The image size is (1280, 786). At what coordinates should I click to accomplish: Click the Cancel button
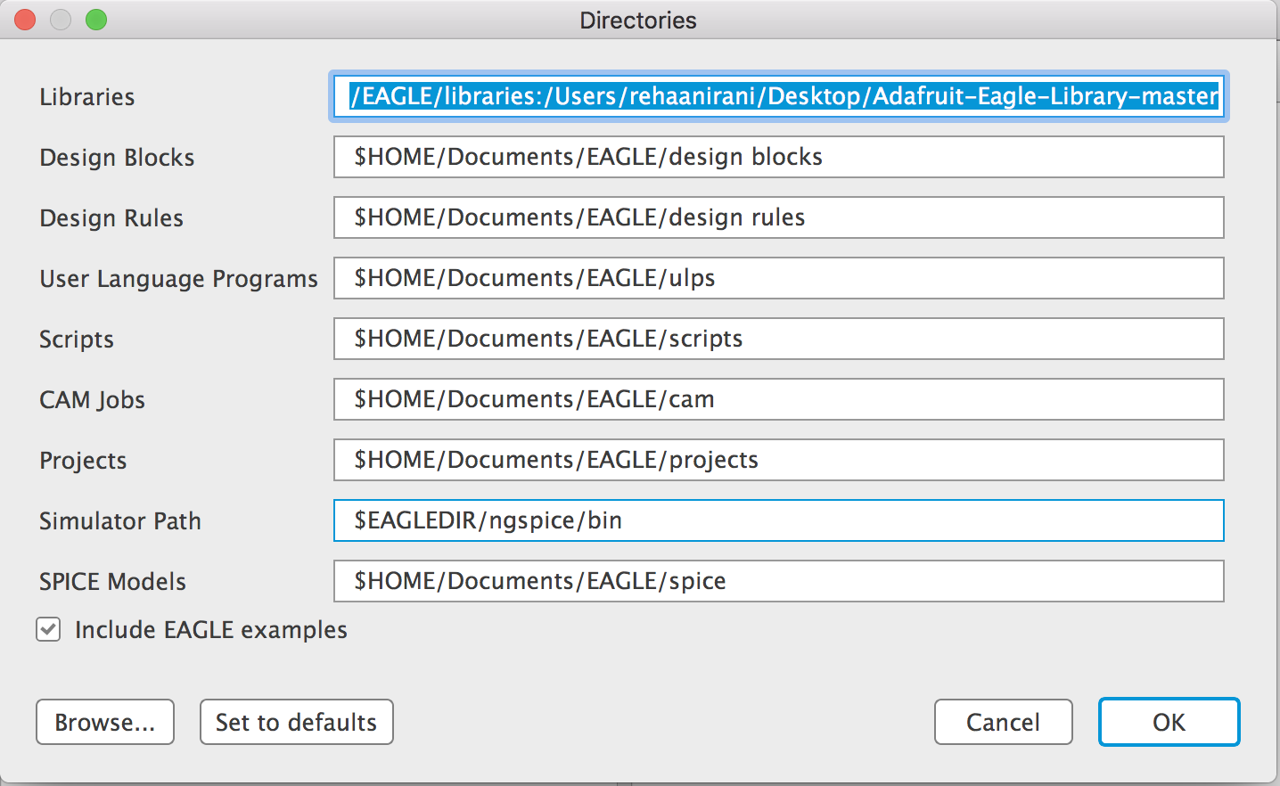pos(1003,722)
